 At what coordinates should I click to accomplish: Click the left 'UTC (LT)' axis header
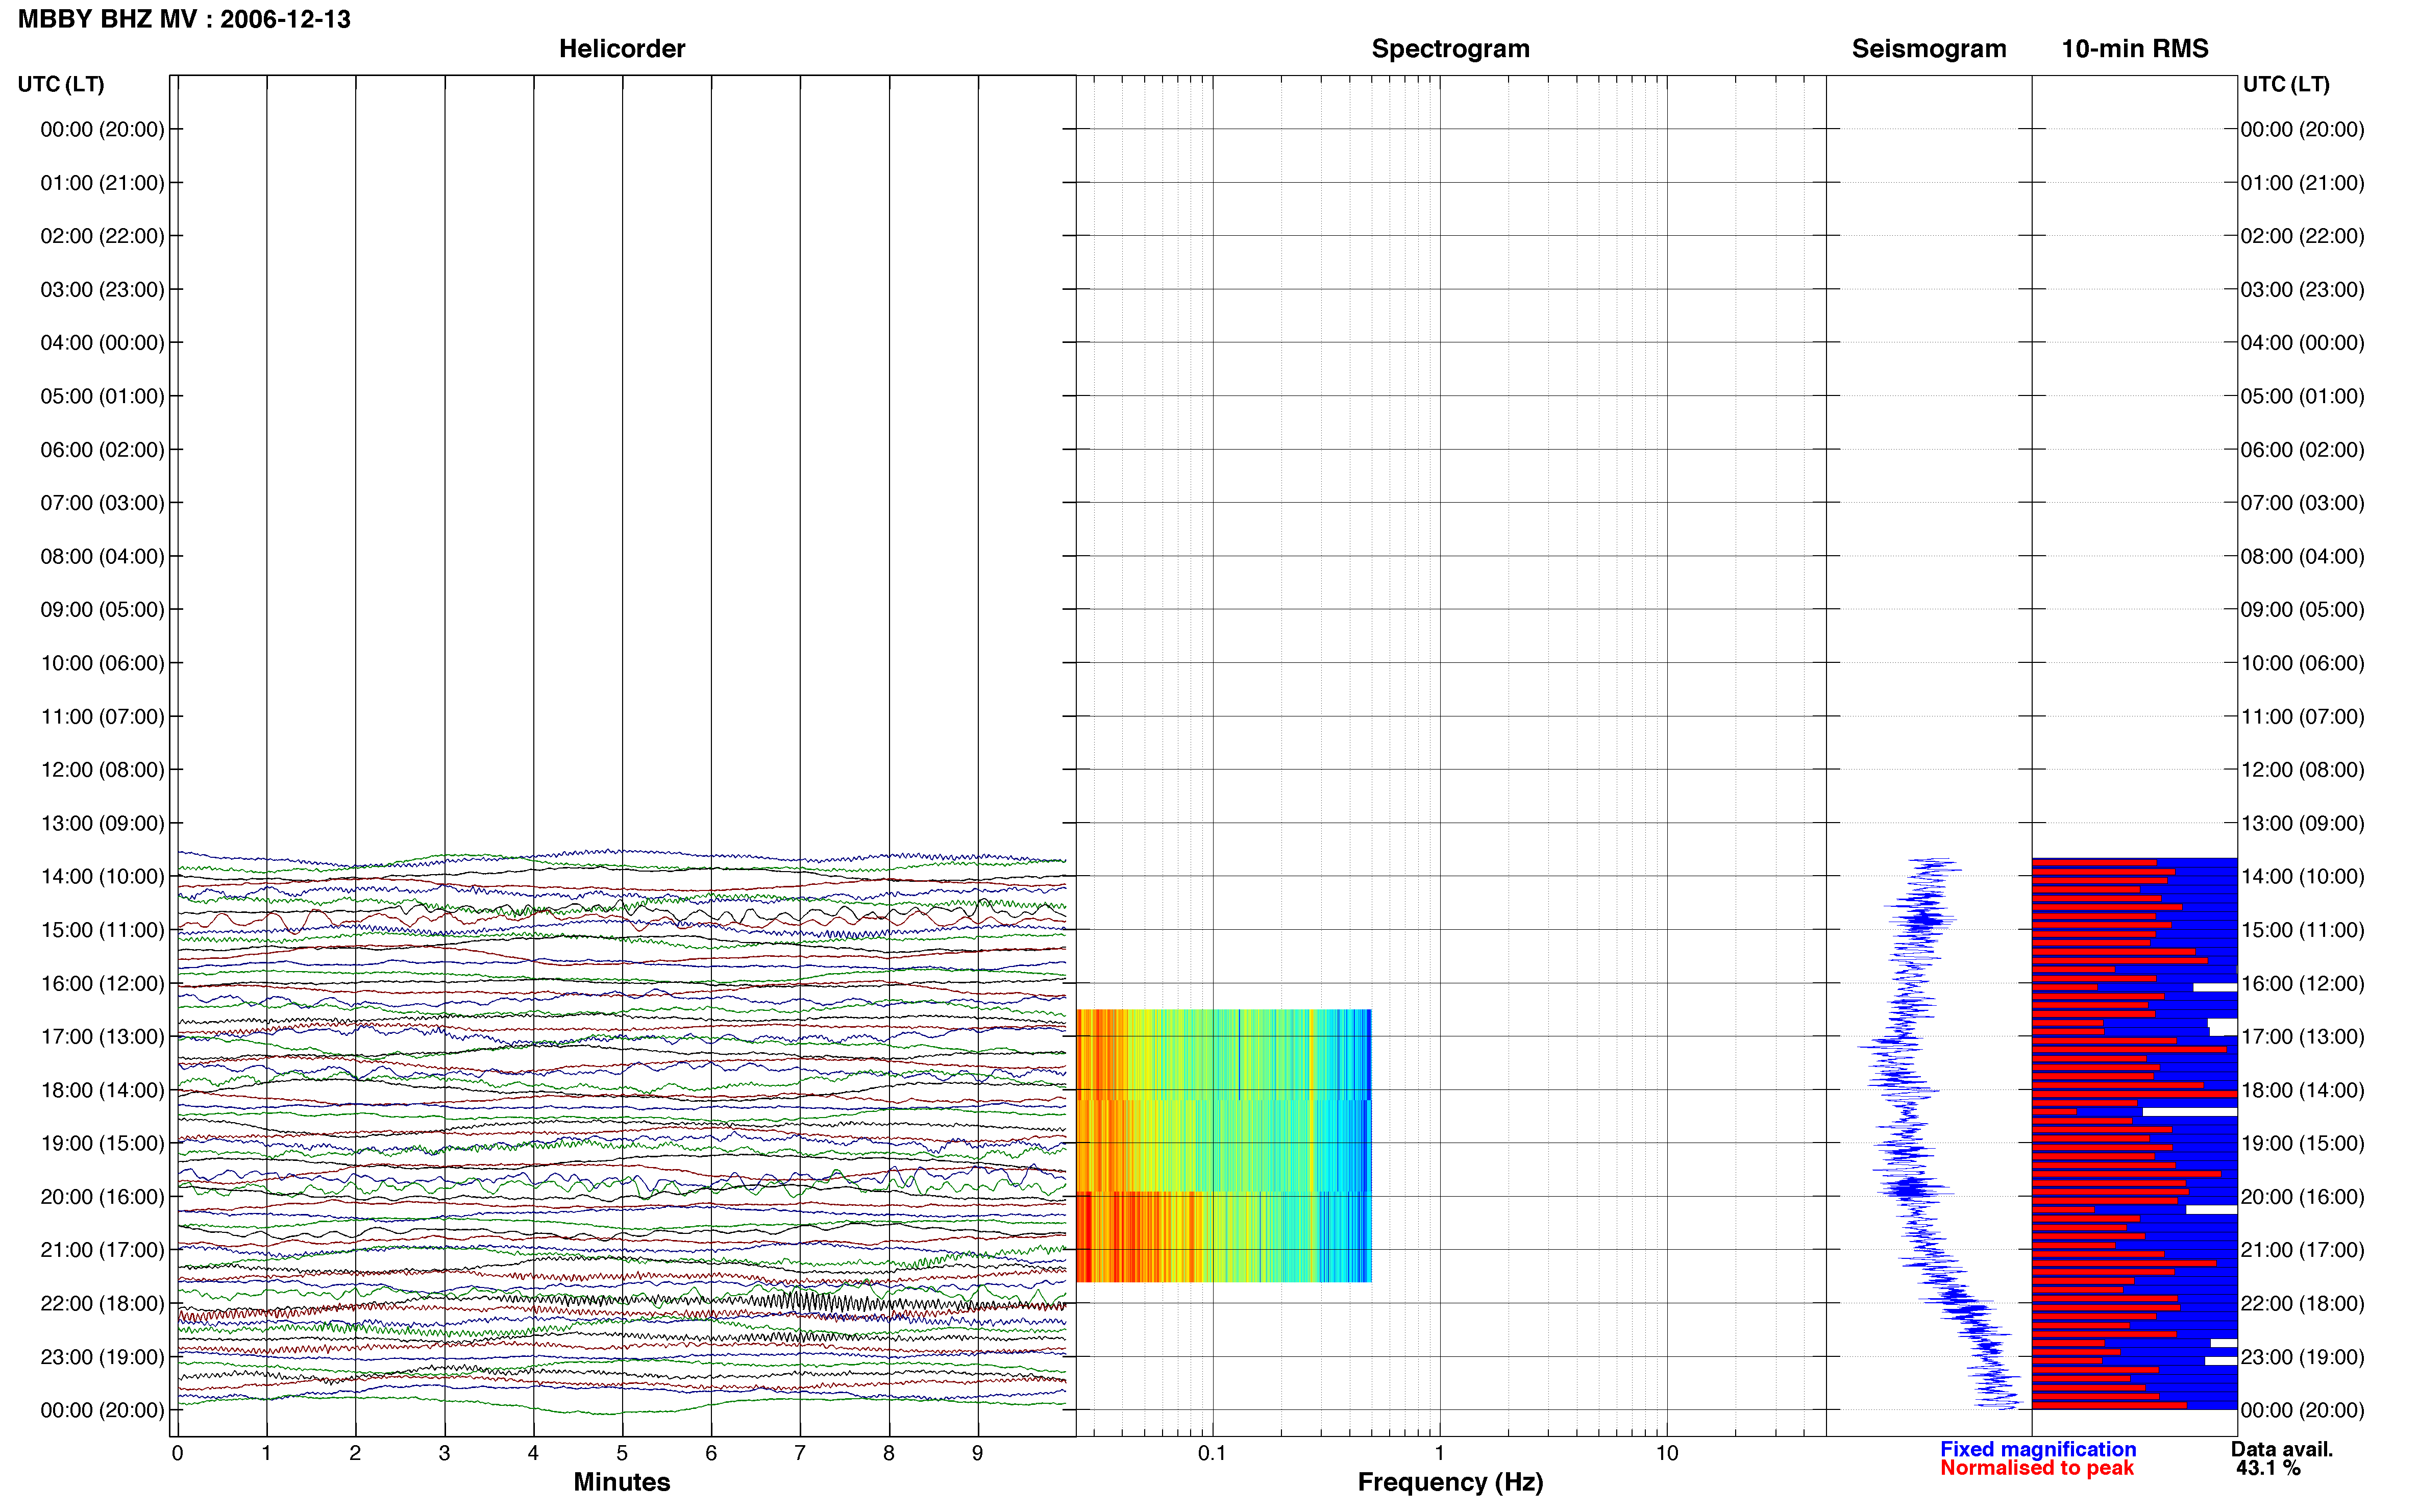pos(61,84)
